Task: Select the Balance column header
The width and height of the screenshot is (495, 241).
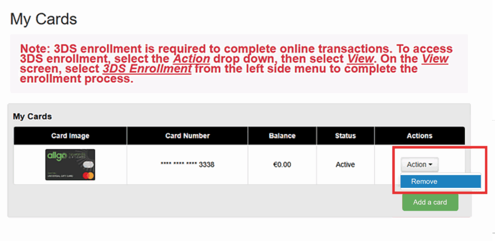Action: click(282, 136)
